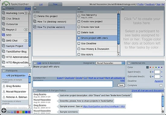Pick the grey task color square
Screen dimensions: 166x115
[x=147, y=67]
